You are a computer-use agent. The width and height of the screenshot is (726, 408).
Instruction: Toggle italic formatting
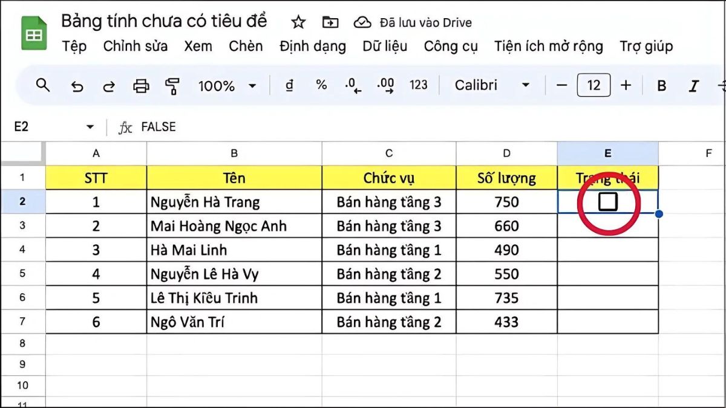694,86
